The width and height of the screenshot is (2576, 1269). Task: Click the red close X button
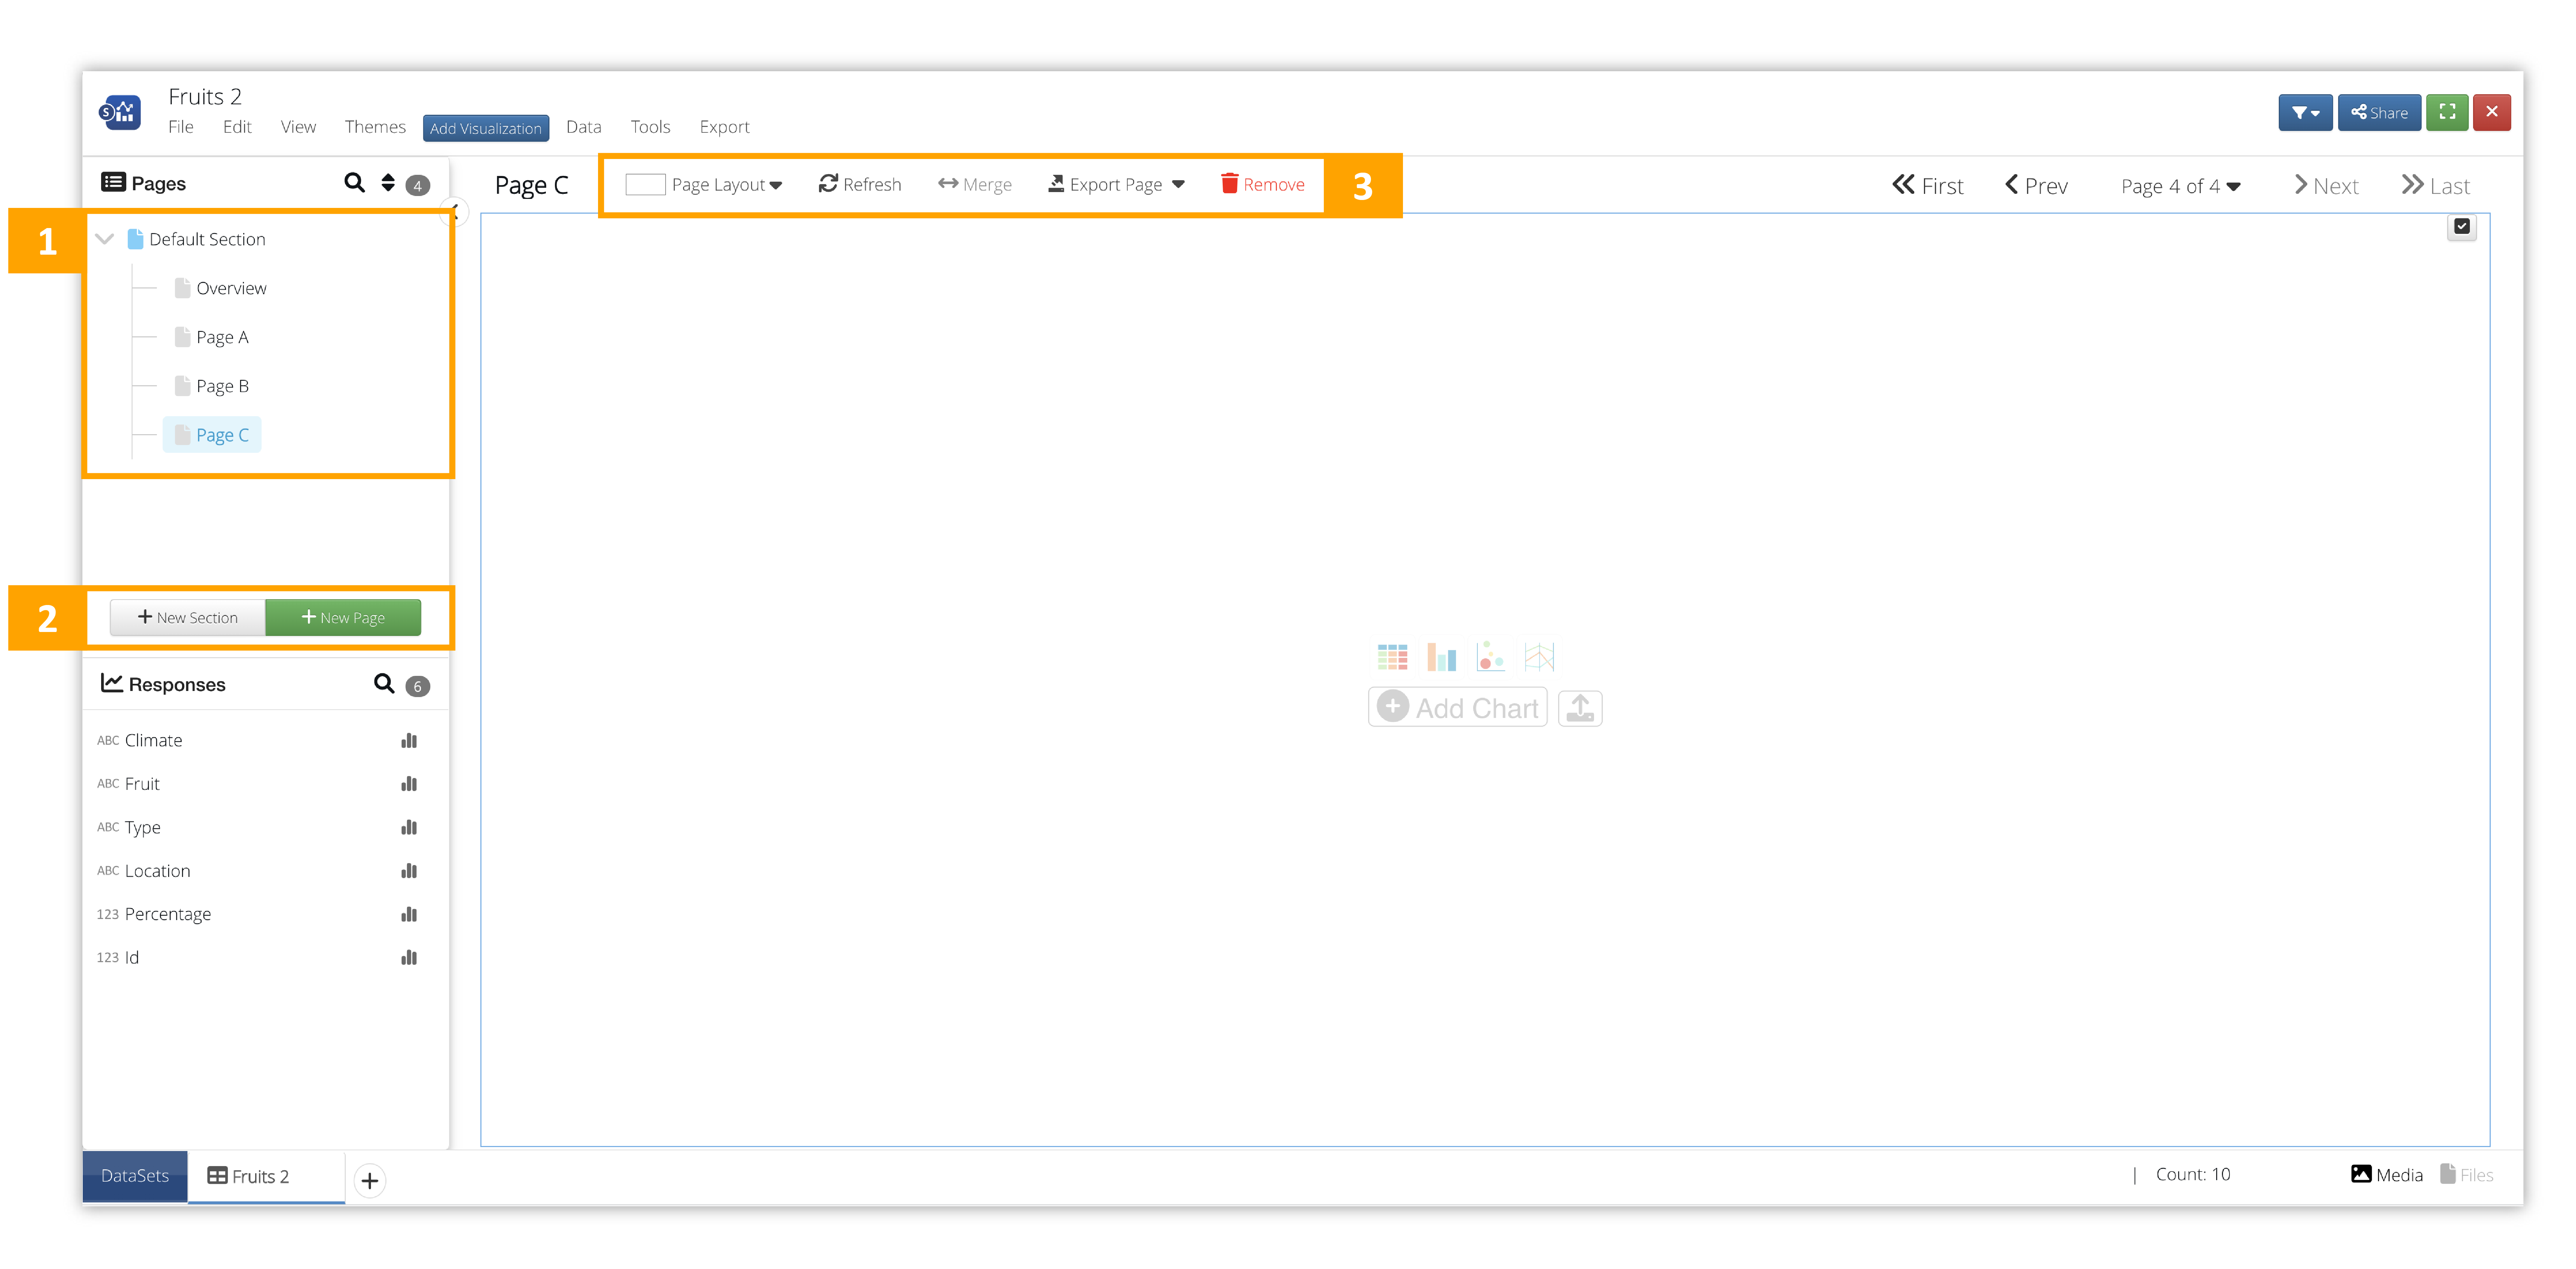tap(2492, 112)
